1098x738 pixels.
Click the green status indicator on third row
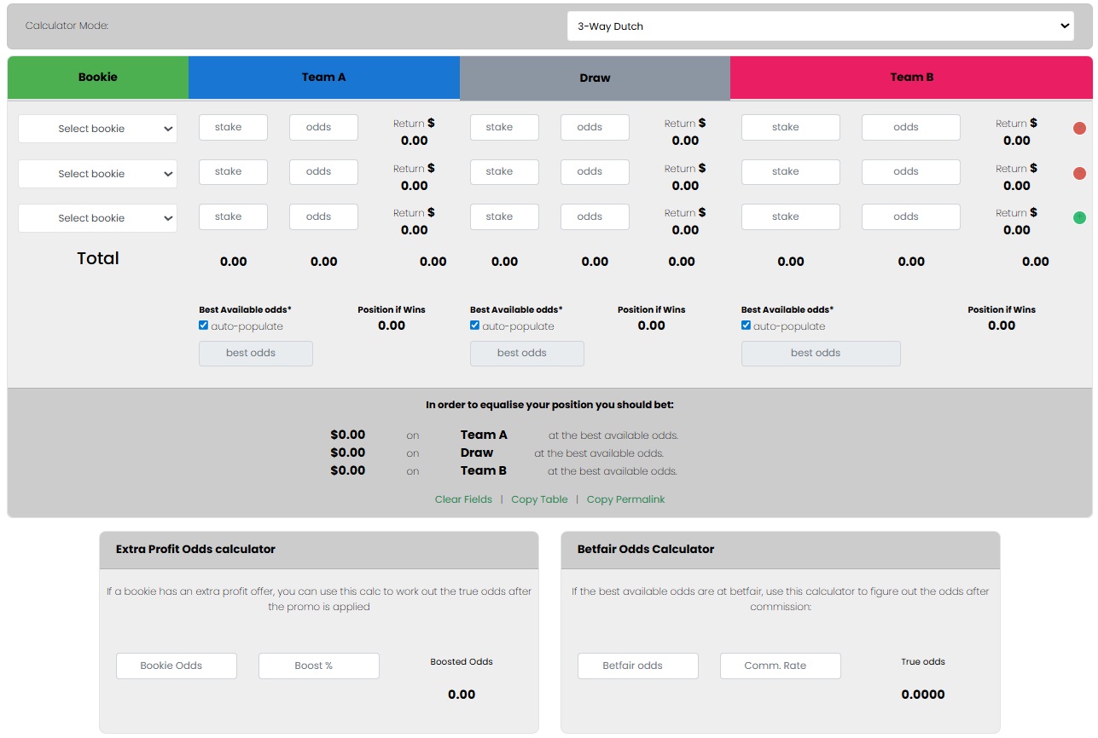(x=1080, y=217)
